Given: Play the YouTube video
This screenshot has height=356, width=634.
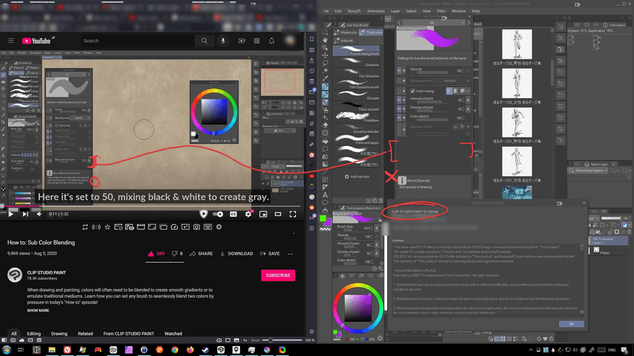Looking at the screenshot, I should [x=11, y=214].
